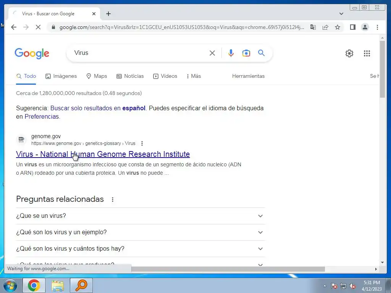Open the Windows Start menu

point(10,285)
